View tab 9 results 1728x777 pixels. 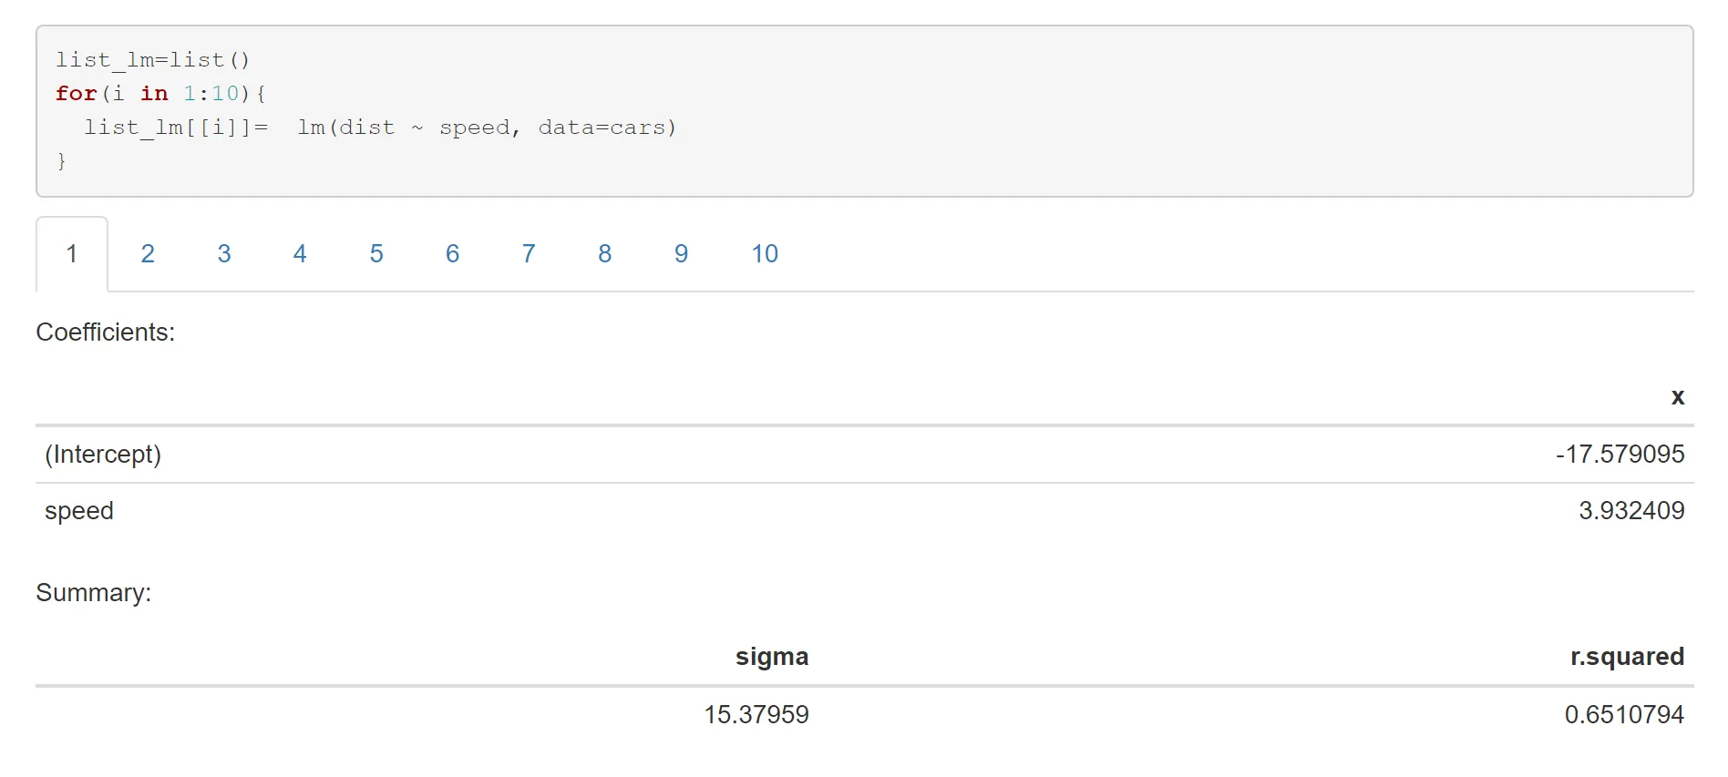point(681,254)
